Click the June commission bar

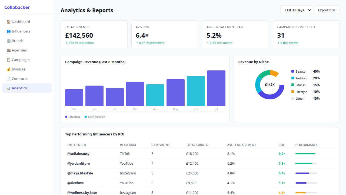196,91
